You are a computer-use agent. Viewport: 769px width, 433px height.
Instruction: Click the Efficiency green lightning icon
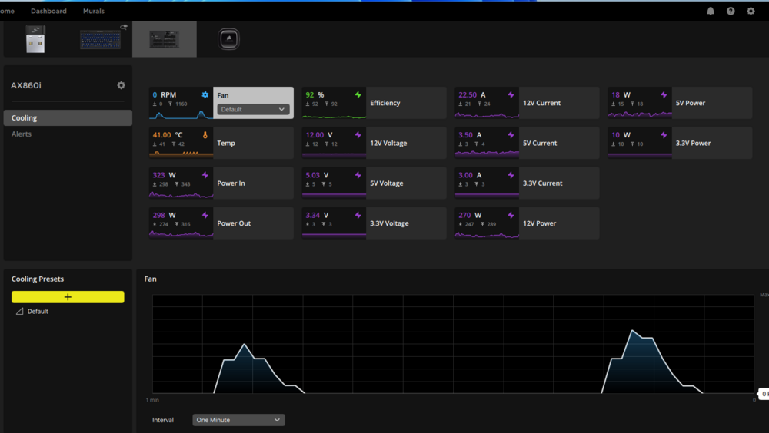[358, 94]
